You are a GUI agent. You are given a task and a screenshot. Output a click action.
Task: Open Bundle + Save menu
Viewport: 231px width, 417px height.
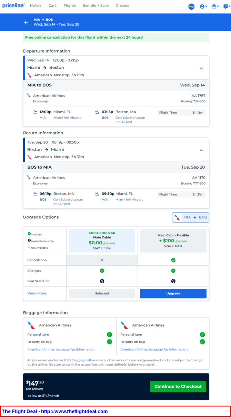(x=96, y=6)
